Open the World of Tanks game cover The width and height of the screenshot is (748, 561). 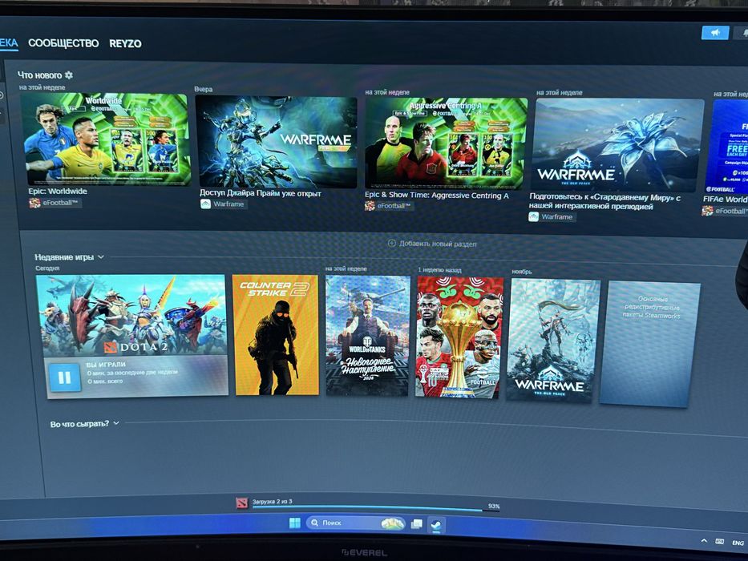[x=367, y=336]
